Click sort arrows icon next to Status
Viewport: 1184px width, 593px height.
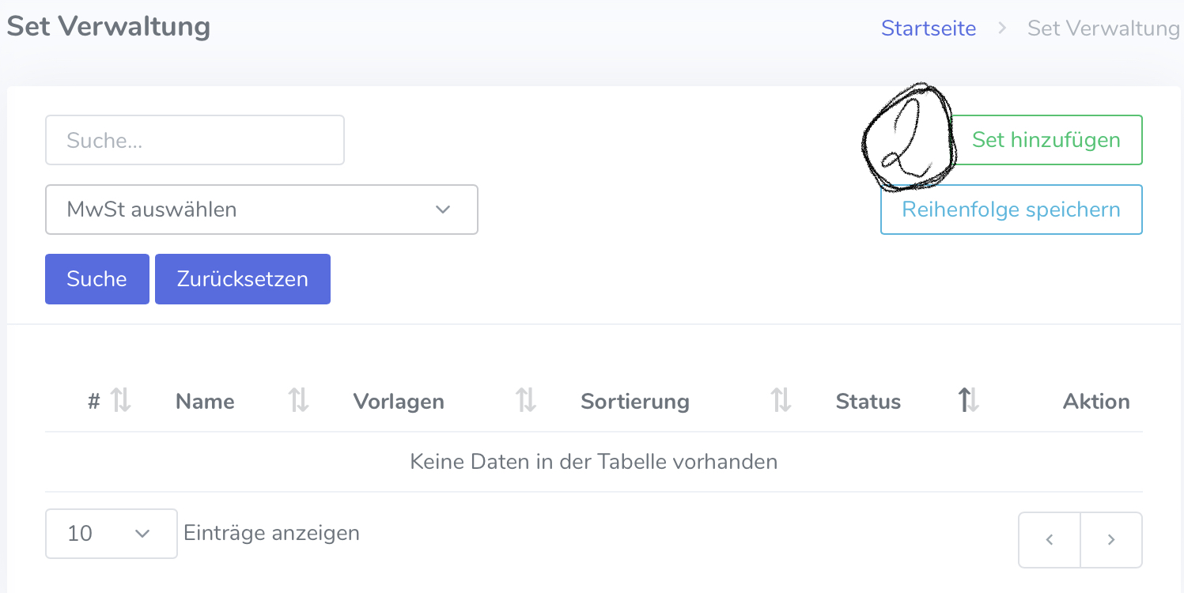[x=968, y=401]
